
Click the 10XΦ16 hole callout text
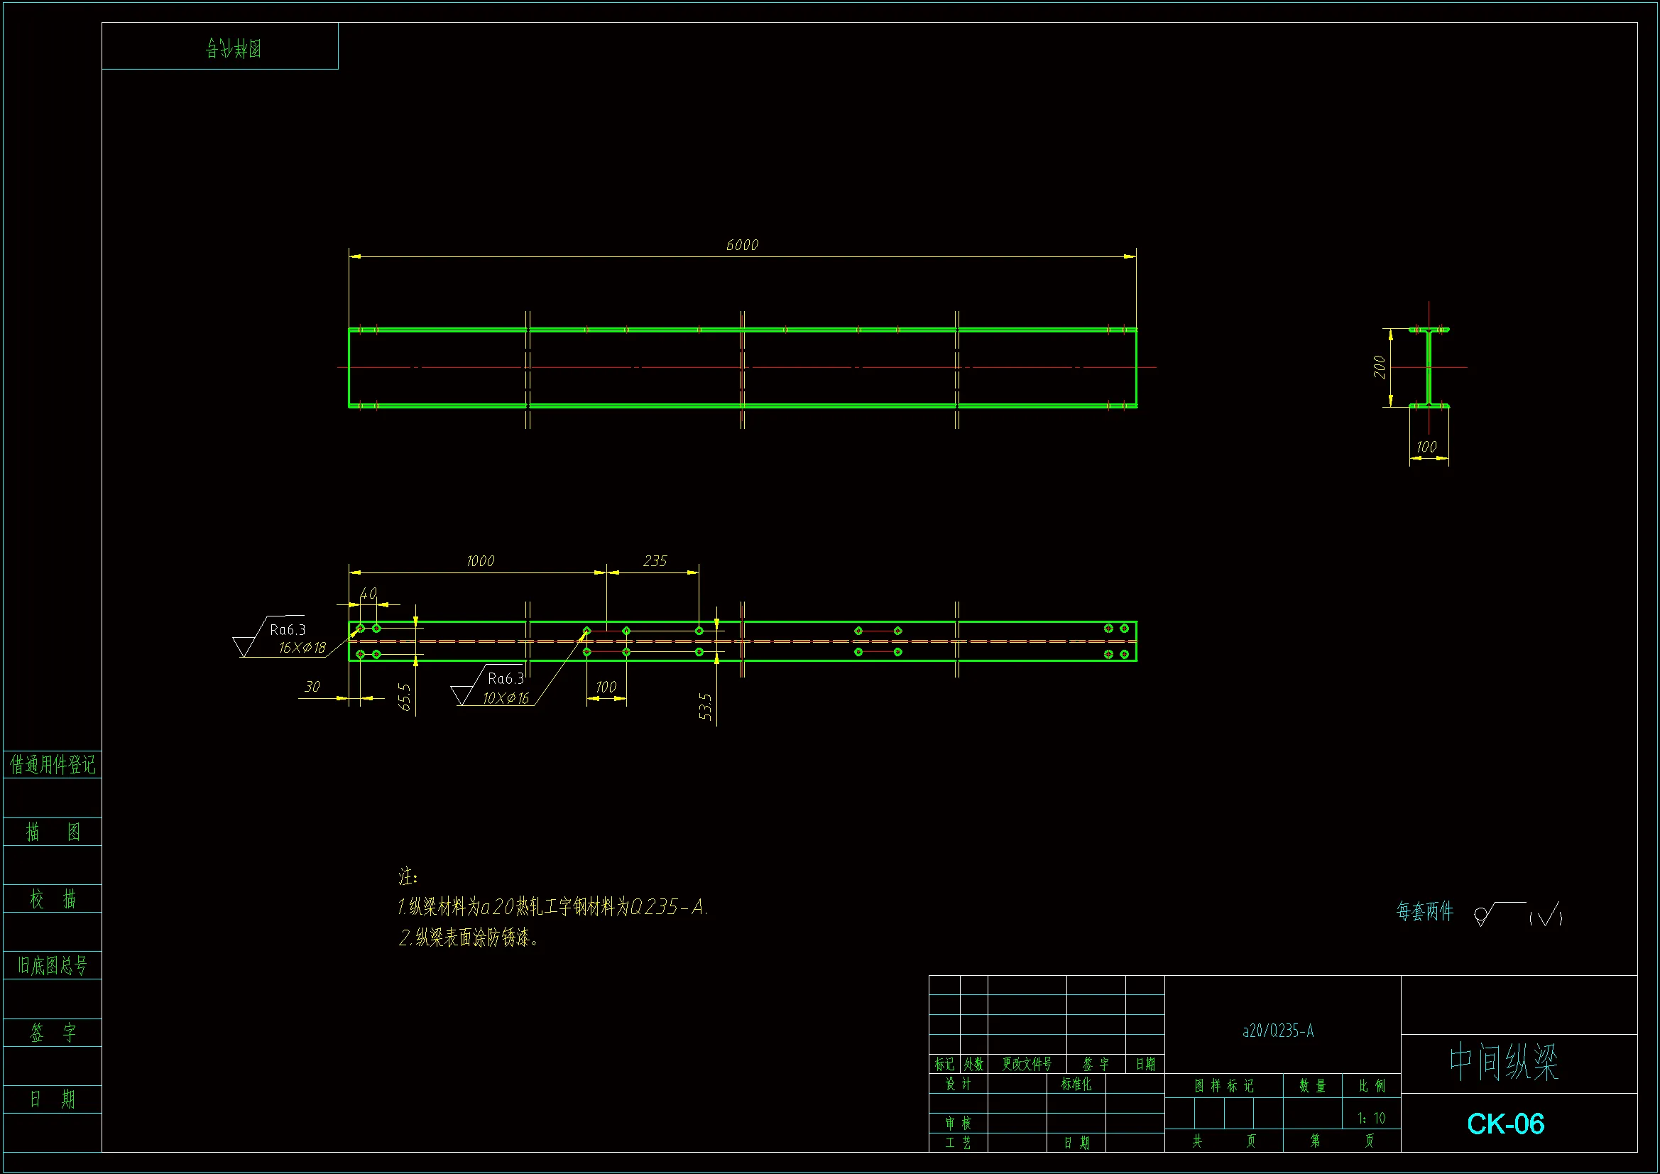[506, 699]
